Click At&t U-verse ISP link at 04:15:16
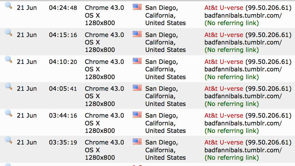 pos(224,35)
